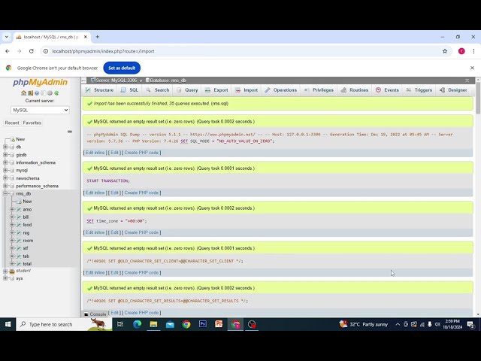This screenshot has height=361, width=481.
Task: Click Edit link under SQL_MODE query
Action: [x=114, y=153]
